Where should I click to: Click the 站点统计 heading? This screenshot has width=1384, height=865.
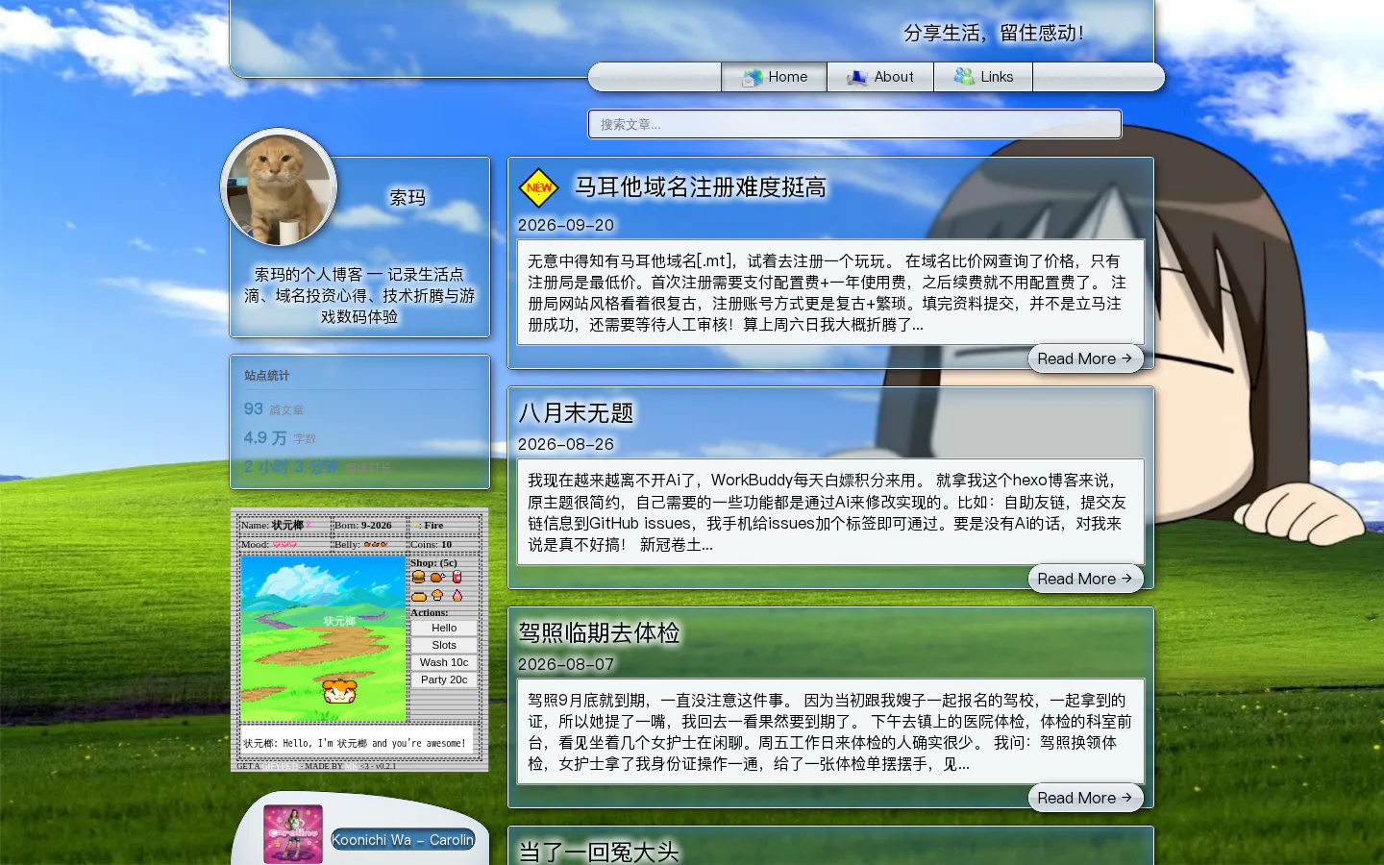point(266,376)
